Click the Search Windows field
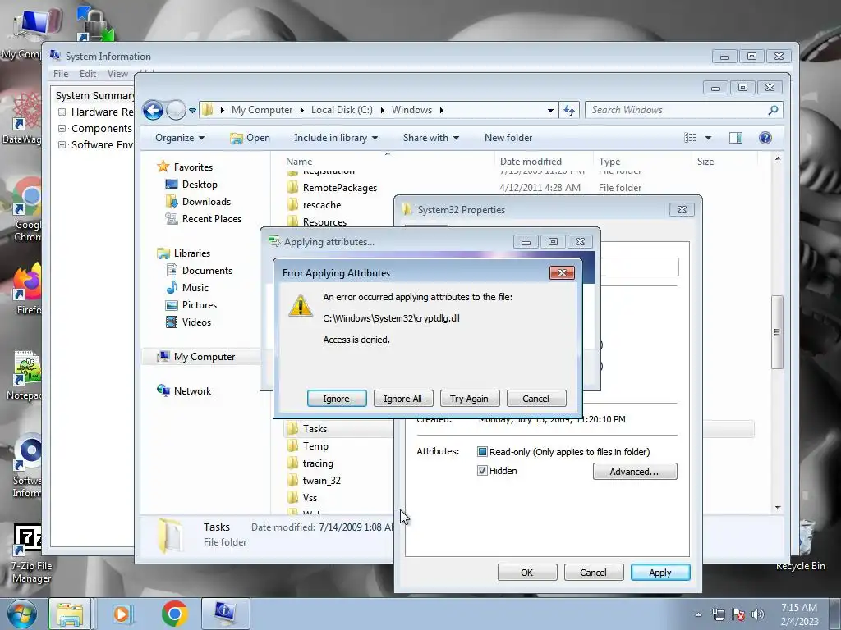This screenshot has height=630, width=841. pyautogui.click(x=677, y=110)
